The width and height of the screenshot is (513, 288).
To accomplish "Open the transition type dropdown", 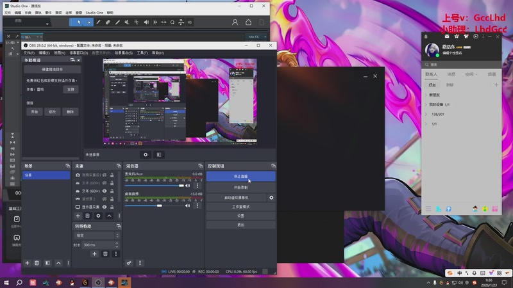I will 97,236.
